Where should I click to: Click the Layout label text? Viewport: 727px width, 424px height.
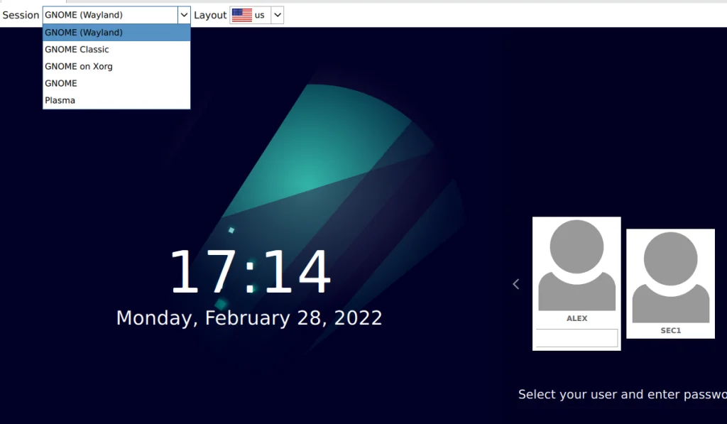click(210, 14)
